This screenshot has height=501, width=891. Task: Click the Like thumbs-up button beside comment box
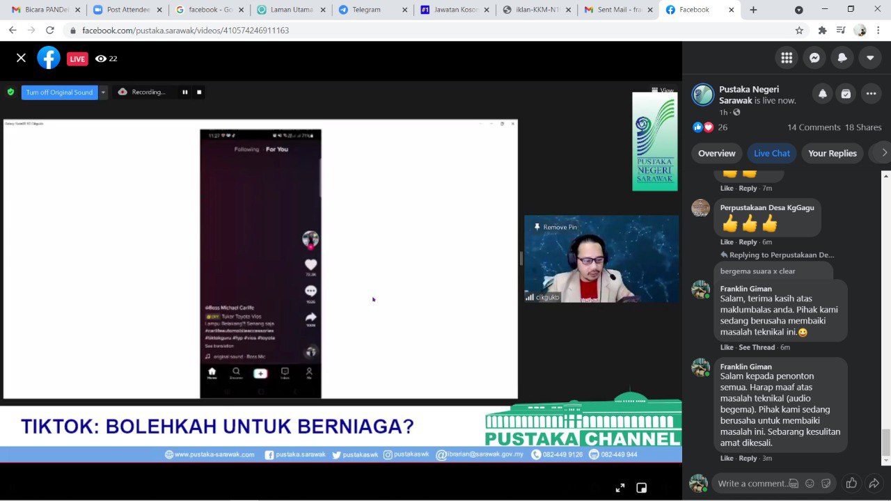(851, 483)
